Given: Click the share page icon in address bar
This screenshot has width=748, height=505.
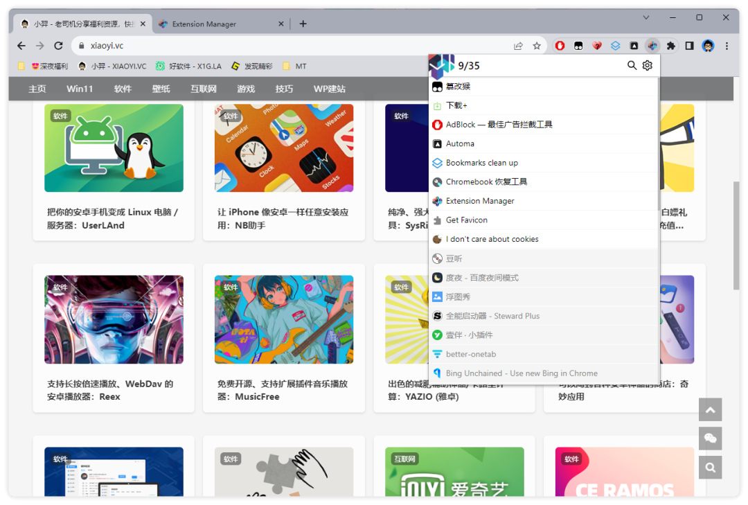Looking at the screenshot, I should coord(518,46).
